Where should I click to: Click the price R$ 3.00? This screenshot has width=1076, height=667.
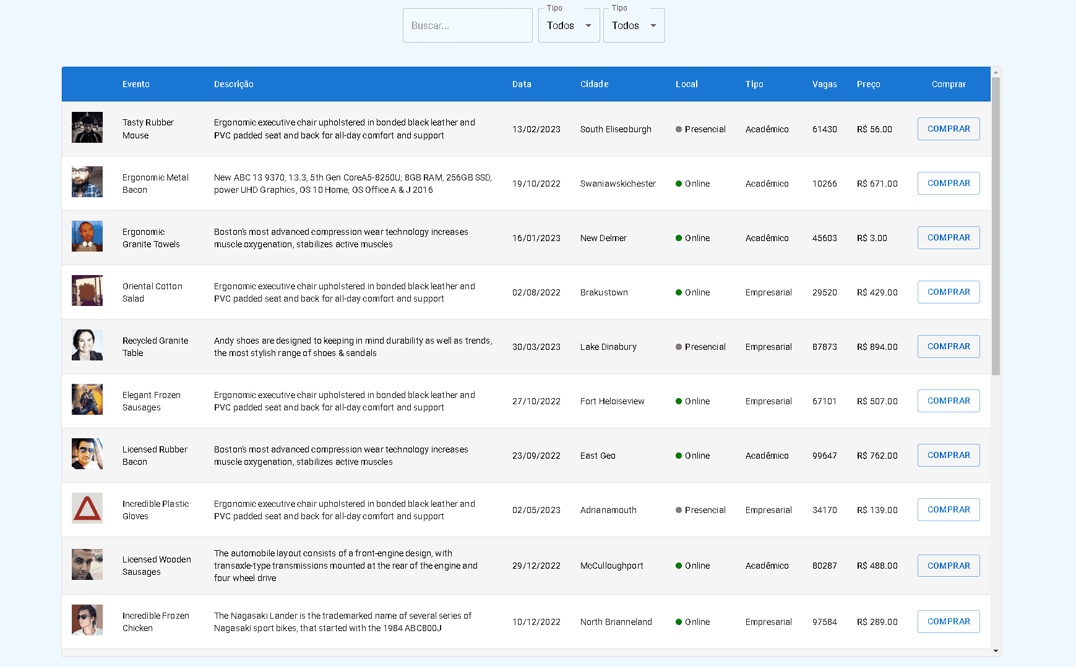tap(872, 238)
